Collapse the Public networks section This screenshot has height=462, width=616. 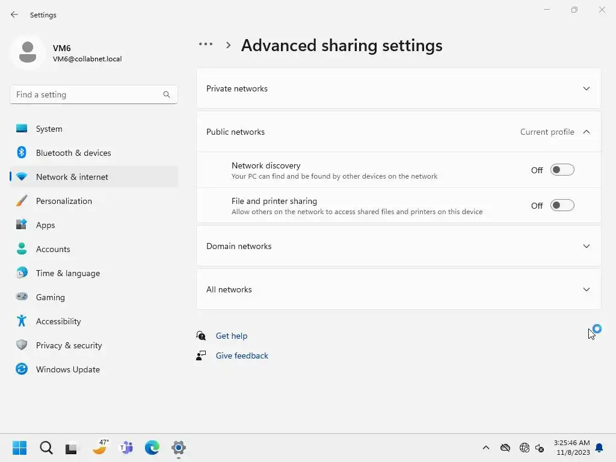click(398, 132)
